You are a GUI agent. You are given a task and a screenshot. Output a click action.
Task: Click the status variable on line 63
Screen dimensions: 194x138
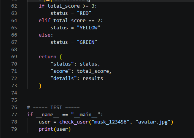coord(59,13)
